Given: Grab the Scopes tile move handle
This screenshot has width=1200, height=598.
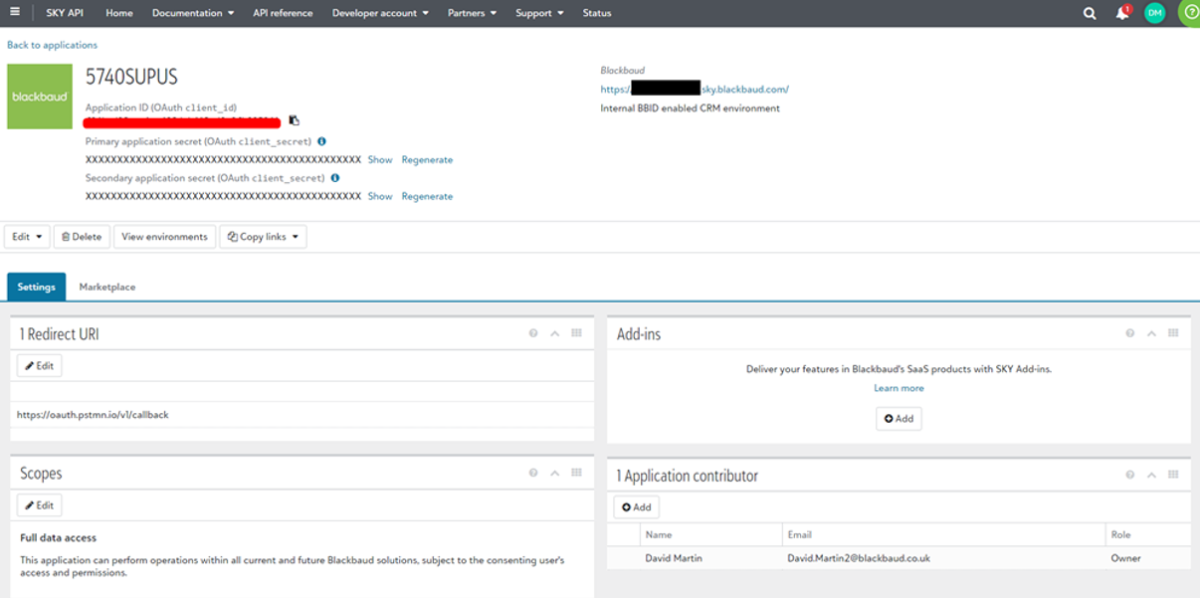Looking at the screenshot, I should click(x=576, y=473).
